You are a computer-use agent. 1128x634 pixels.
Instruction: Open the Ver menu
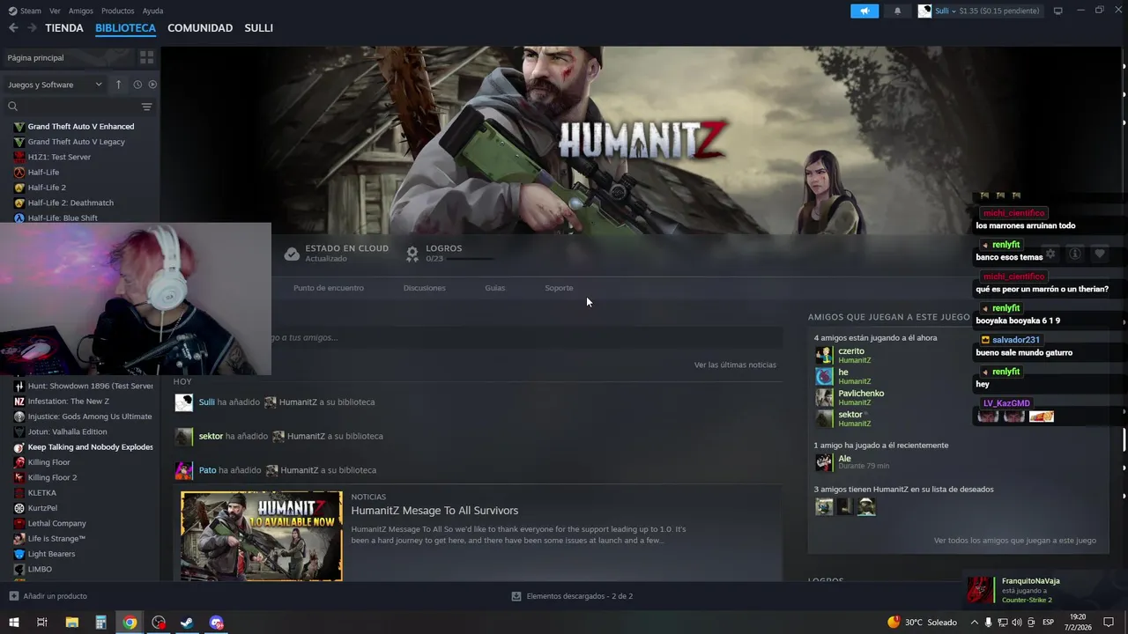point(55,11)
